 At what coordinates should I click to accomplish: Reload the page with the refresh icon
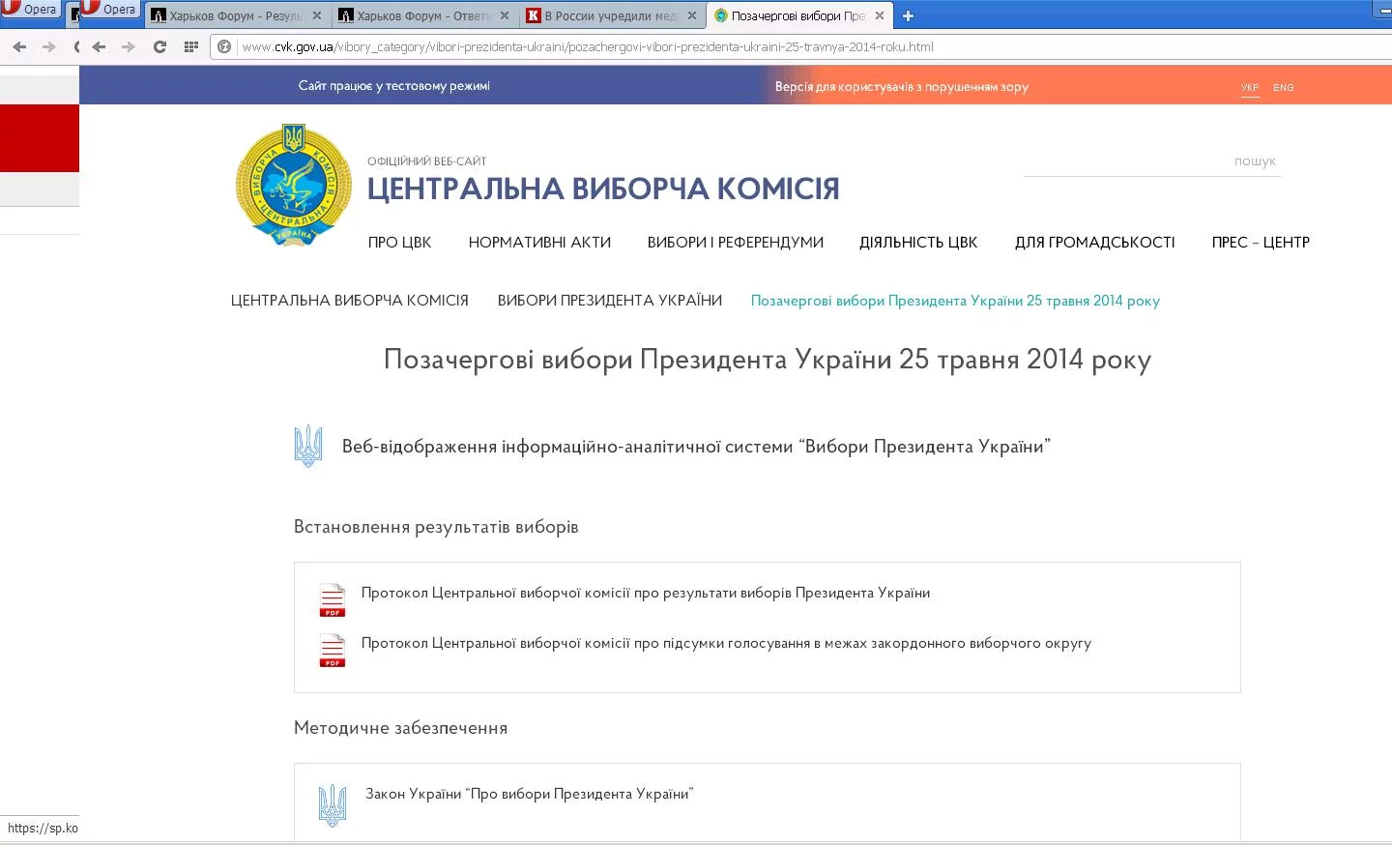pyautogui.click(x=158, y=45)
